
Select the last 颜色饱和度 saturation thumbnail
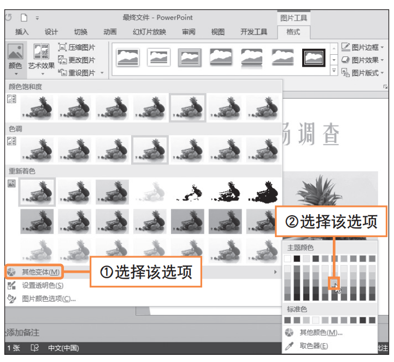pos(263,108)
